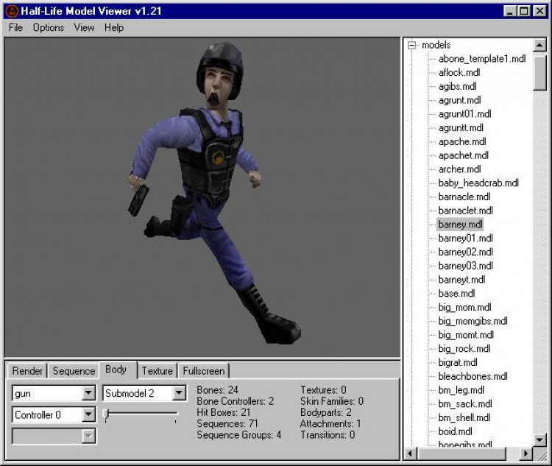The image size is (552, 466).
Task: Select bigrat.mdl in the model list
Action: (458, 362)
